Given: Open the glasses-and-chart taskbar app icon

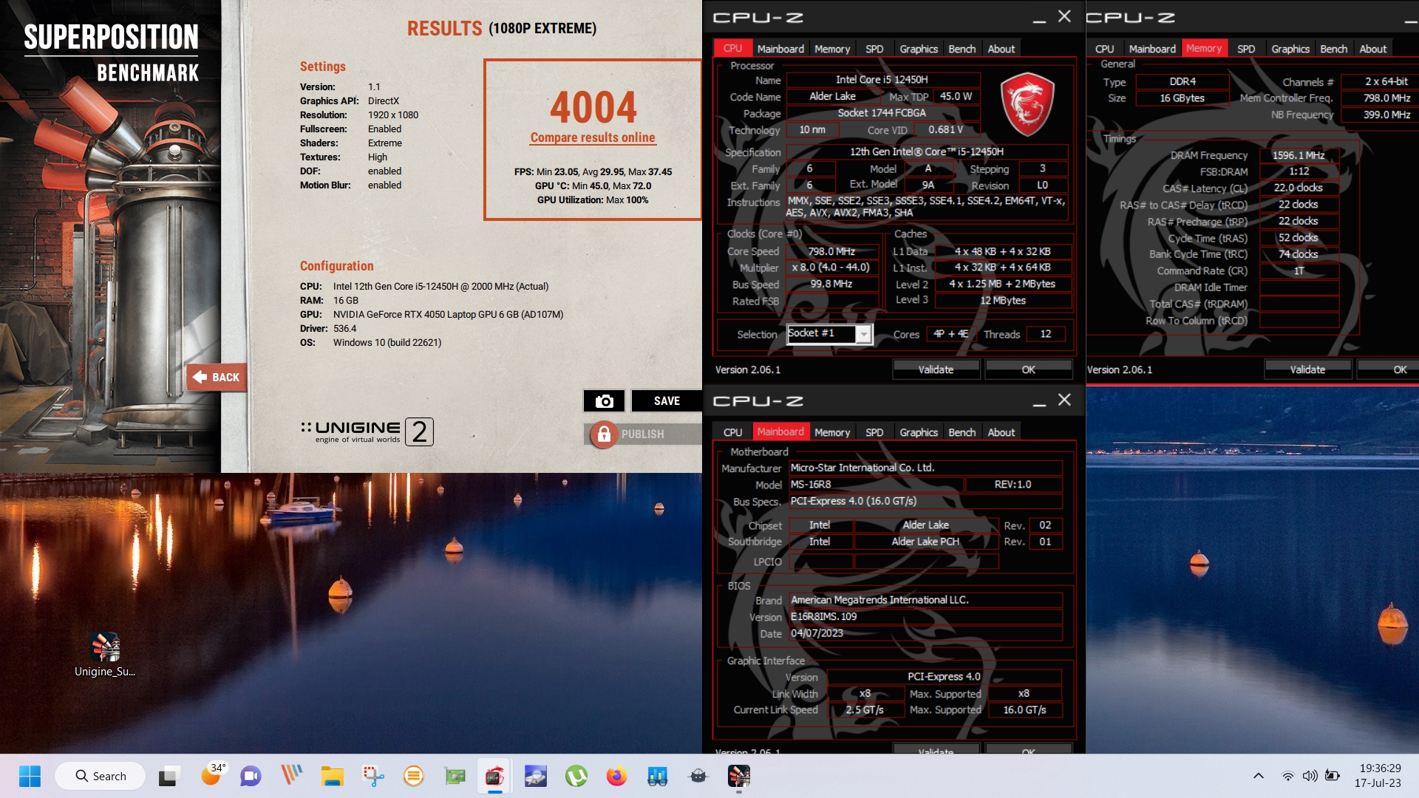Looking at the screenshot, I should (657, 776).
